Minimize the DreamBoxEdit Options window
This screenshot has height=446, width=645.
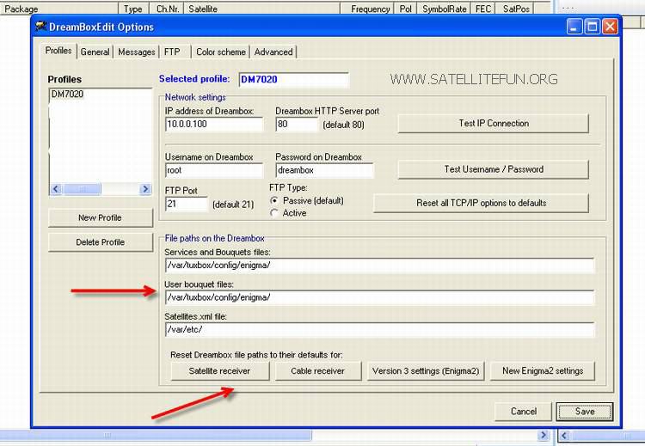coord(574,27)
